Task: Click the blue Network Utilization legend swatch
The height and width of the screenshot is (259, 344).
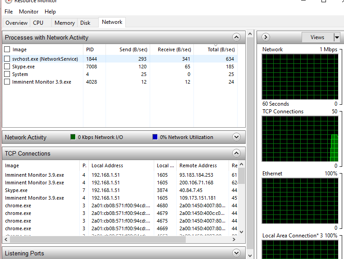Action: 155,137
